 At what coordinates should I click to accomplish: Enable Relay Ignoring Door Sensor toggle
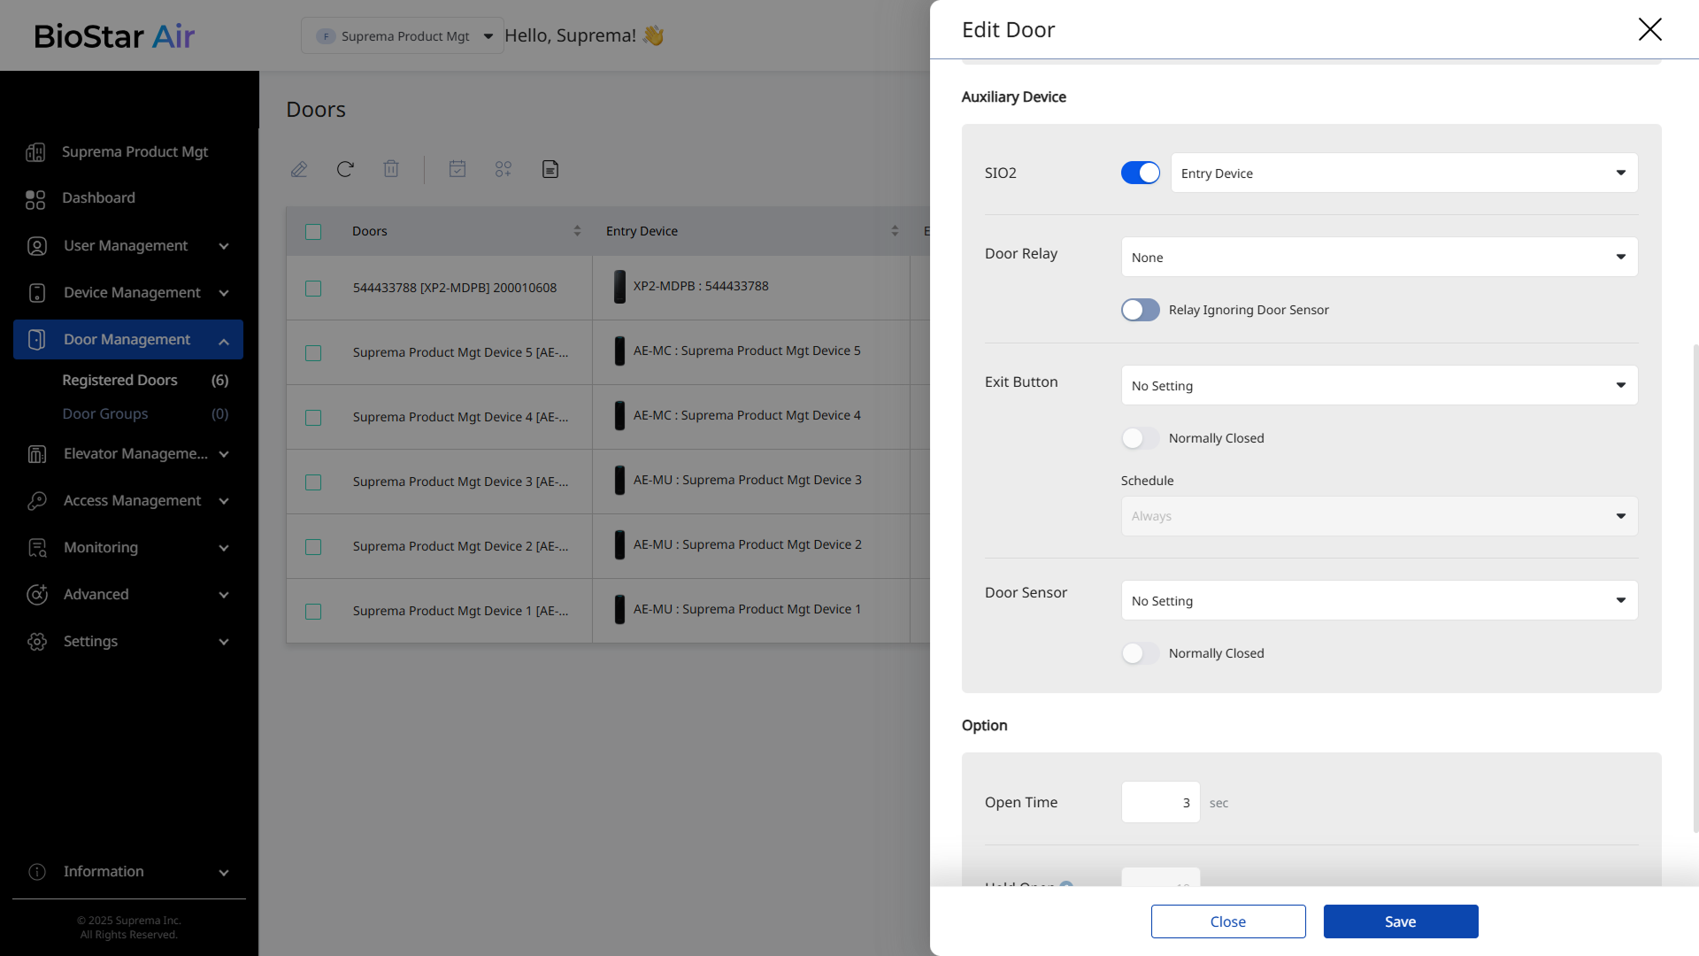tap(1140, 310)
